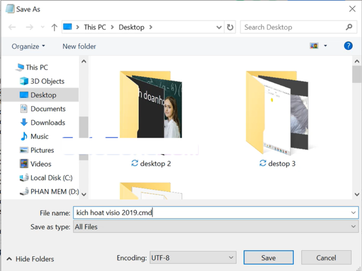Open Downloads in the sidebar
Screen dimensions: 362x271
pyautogui.click(x=43, y=123)
